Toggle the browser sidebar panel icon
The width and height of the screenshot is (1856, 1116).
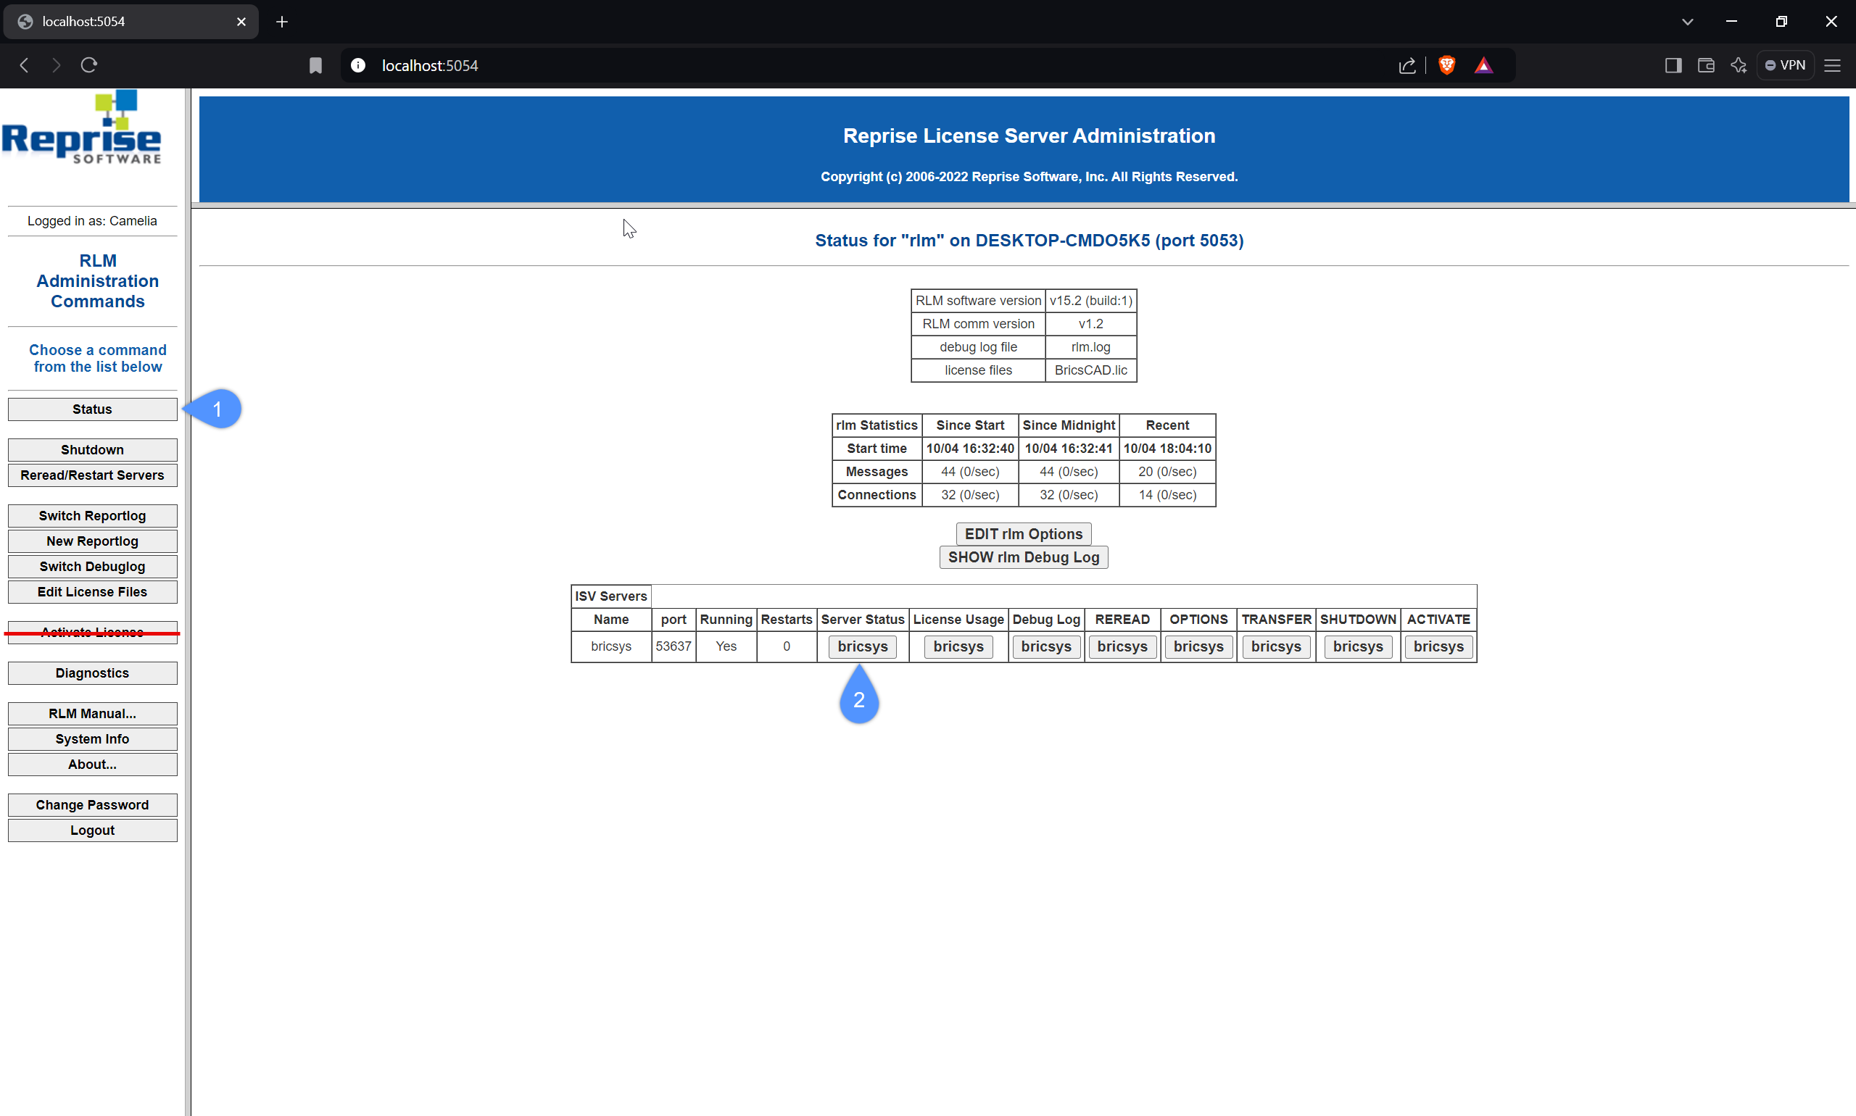[x=1673, y=65]
